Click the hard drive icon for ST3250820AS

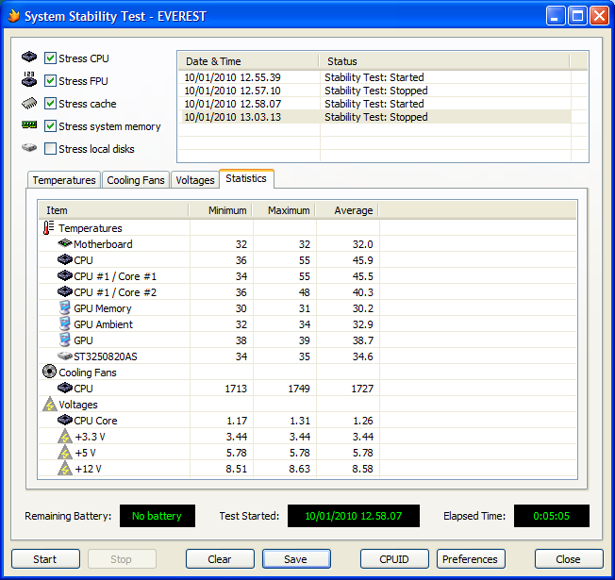click(64, 356)
